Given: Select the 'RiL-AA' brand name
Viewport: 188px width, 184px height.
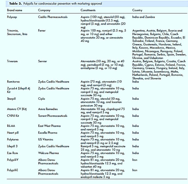Looking at the screenshot, I should [11, 126].
